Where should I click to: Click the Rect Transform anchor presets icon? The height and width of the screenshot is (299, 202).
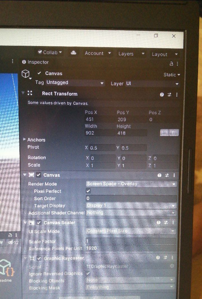[x=30, y=93]
